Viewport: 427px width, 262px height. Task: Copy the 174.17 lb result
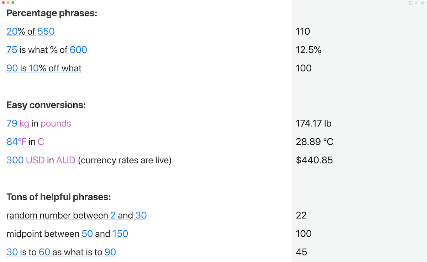pyautogui.click(x=313, y=123)
